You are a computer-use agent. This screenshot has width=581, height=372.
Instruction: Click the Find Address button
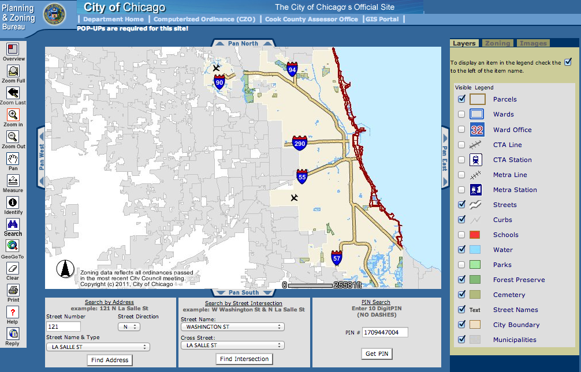[x=110, y=360]
